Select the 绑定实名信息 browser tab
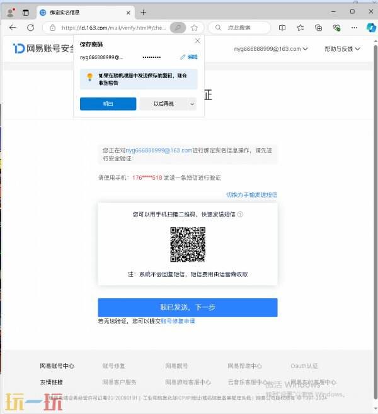Screen dimensions: 378x414 (85, 13)
